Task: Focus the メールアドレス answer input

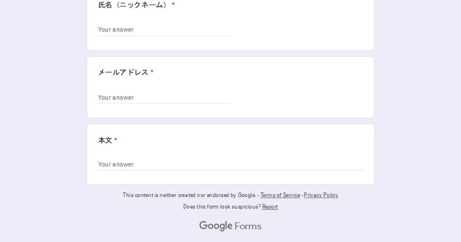Action: point(164,98)
